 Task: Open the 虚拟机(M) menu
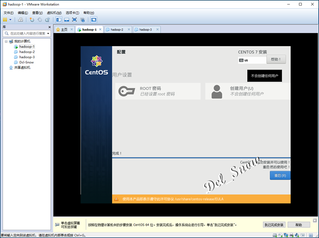pos(54,13)
